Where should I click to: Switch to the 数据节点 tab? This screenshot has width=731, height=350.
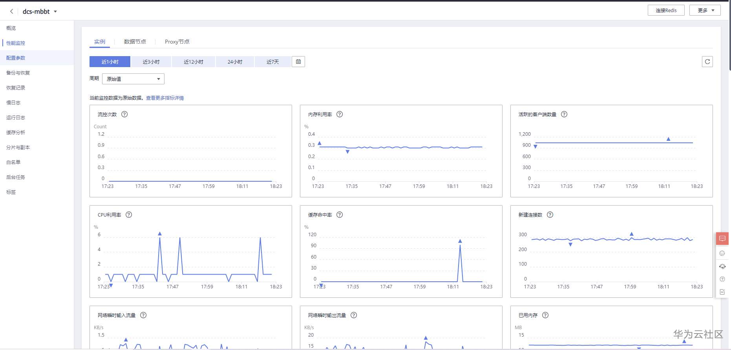(135, 42)
